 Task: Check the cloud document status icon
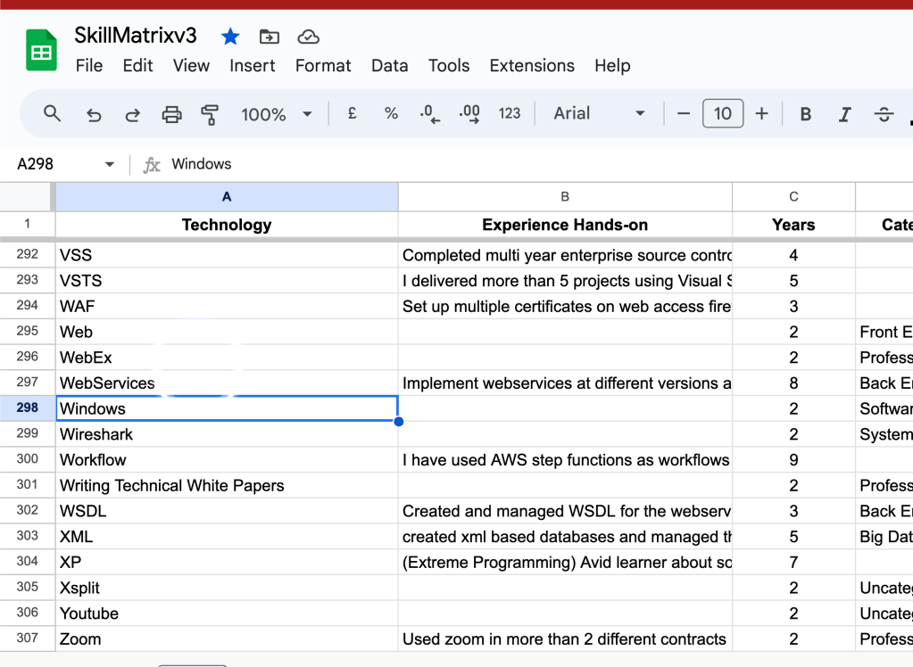308,37
